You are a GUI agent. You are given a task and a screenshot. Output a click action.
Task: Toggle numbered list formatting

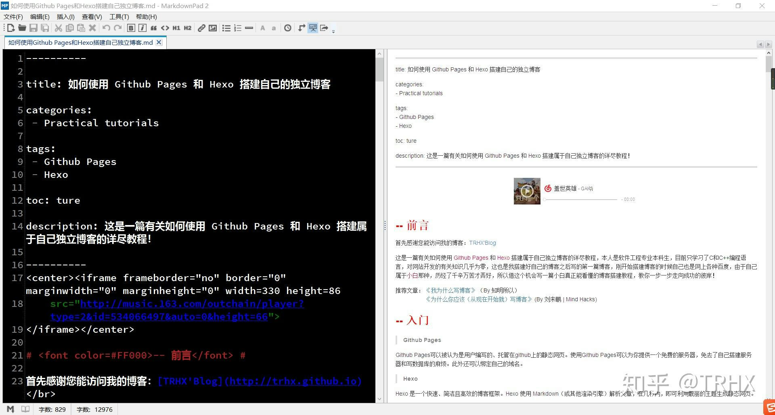pos(238,28)
